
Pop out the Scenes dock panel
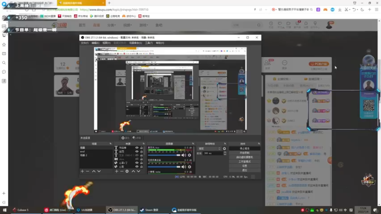(110, 144)
